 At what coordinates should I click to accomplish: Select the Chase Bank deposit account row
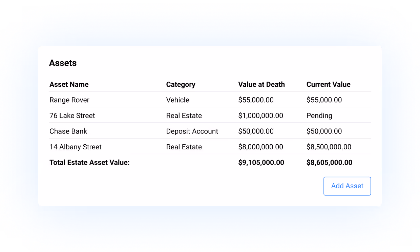tap(68, 131)
